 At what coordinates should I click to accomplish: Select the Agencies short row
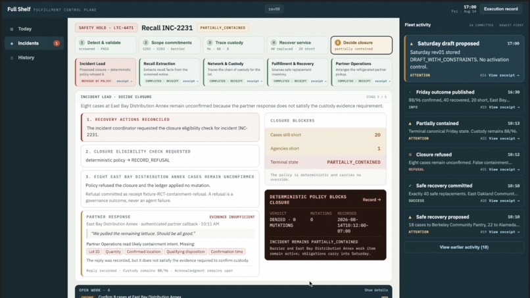click(325, 149)
